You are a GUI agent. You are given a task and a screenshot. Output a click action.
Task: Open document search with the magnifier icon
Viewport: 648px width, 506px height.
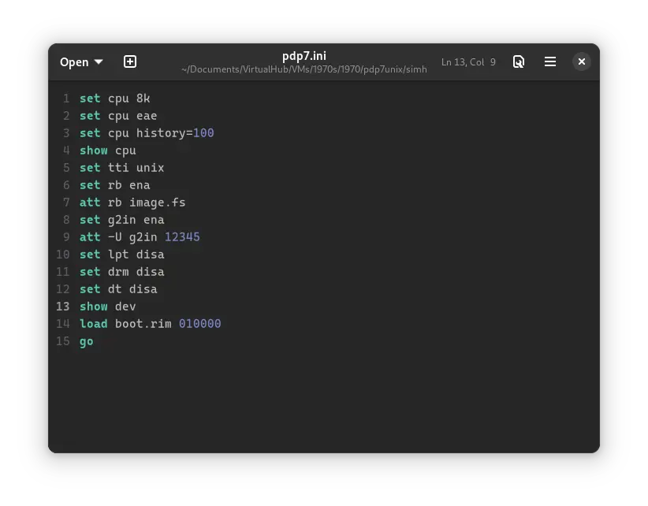519,61
